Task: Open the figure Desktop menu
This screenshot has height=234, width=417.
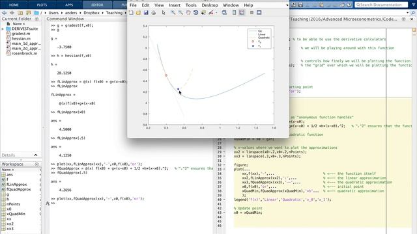Action: [210, 5]
